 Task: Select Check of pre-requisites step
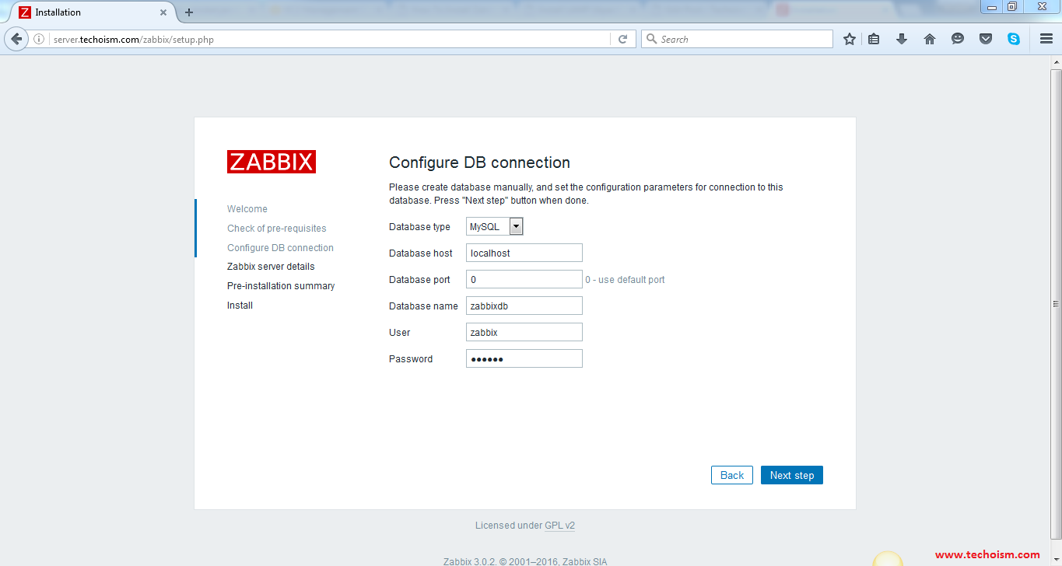coord(277,229)
